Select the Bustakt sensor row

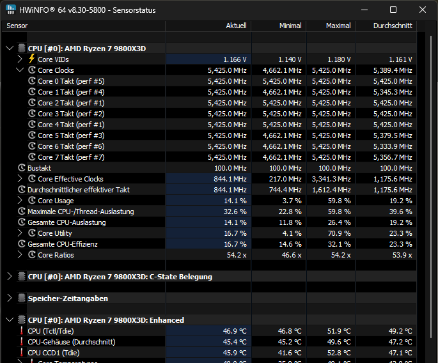217,168
